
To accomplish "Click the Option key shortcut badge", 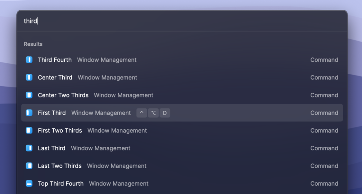I will pyautogui.click(x=153, y=113).
